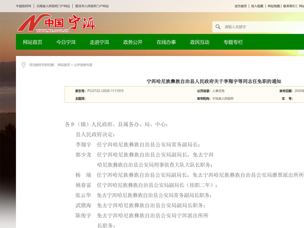The width and height of the screenshot is (304, 228).
Task: Open the 云南省人民政府门户网站 link
Action: click(53, 6)
